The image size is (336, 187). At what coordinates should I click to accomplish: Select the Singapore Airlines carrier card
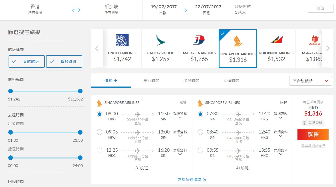pos(238,48)
